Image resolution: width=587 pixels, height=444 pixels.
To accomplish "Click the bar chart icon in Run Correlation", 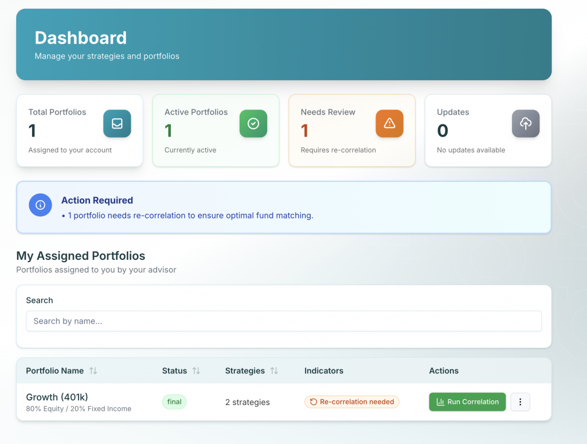I will [x=440, y=402].
